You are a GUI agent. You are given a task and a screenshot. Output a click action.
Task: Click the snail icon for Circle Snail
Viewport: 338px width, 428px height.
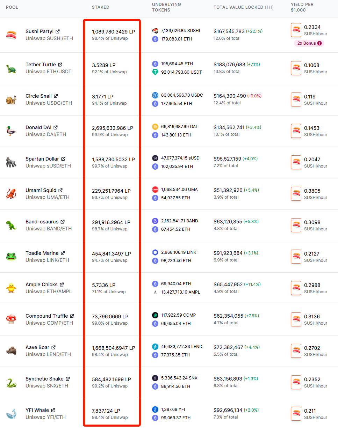(11, 100)
